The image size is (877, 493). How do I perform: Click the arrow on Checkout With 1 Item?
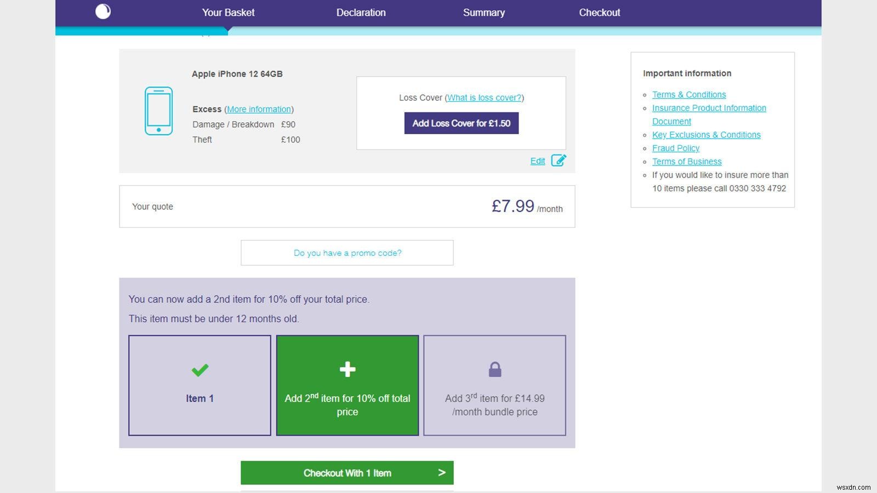[442, 473]
